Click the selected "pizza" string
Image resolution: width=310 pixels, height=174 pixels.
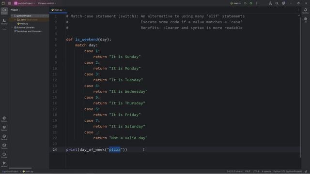coord(115,149)
